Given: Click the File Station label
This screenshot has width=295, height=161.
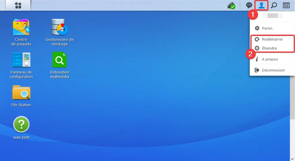Looking at the screenshot, I should pyautogui.click(x=21, y=105).
